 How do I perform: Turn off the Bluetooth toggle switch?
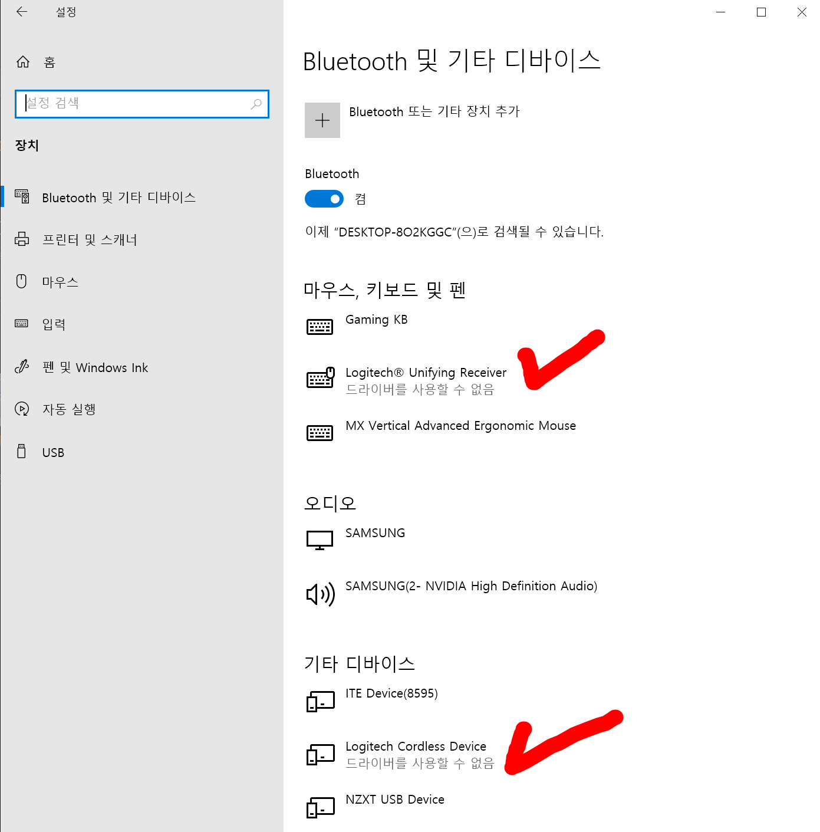324,199
